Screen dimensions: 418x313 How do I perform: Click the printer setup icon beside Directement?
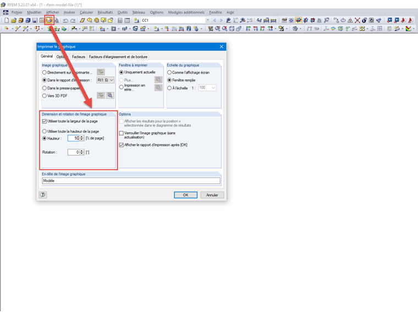[101, 72]
